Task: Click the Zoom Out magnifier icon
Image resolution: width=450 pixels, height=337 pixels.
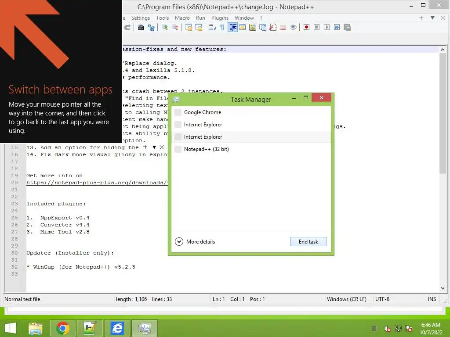Action: [175, 27]
